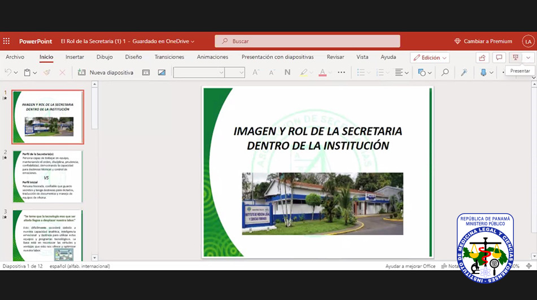Screen dimensions: 537x300
Task: Click the slide title text
Action: coord(317,138)
